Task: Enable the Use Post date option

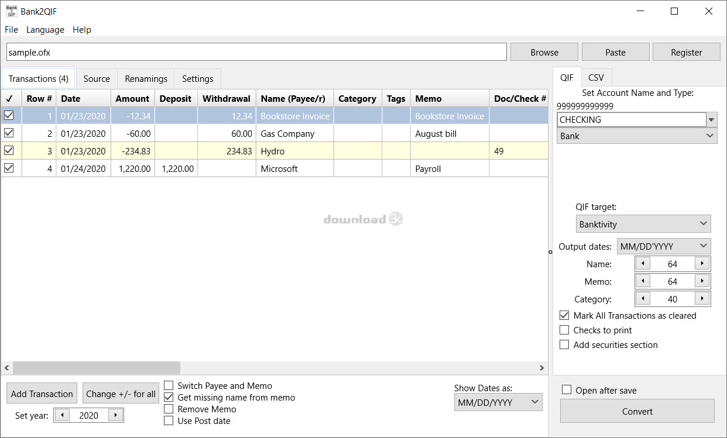Action: click(169, 420)
